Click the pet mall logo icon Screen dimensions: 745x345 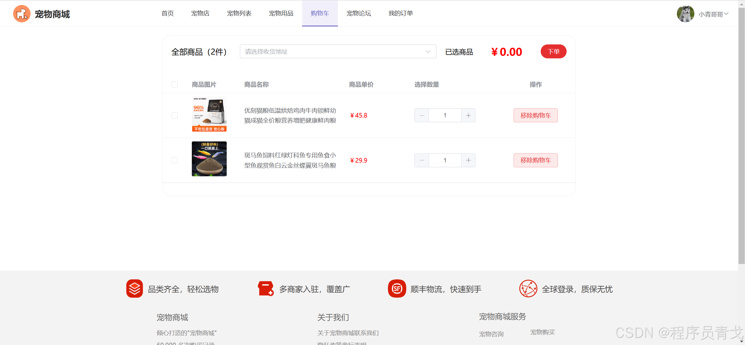(x=22, y=14)
